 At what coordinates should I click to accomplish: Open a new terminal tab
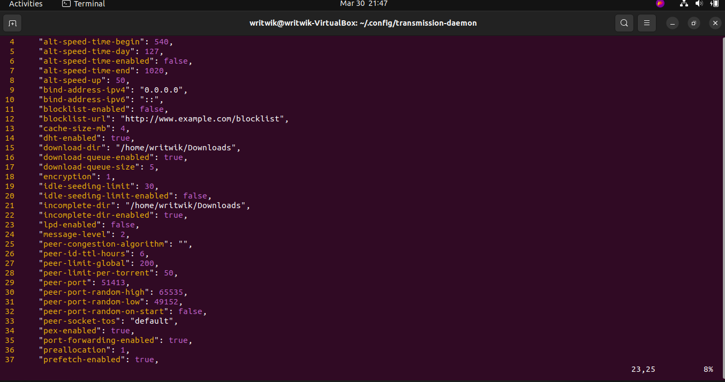point(12,23)
